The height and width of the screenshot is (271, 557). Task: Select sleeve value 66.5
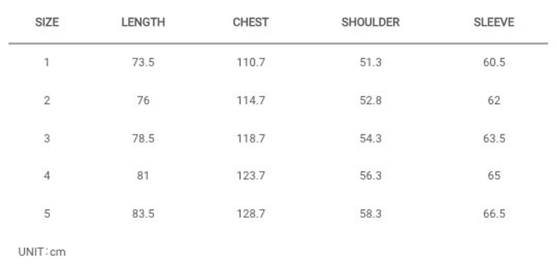(x=494, y=214)
